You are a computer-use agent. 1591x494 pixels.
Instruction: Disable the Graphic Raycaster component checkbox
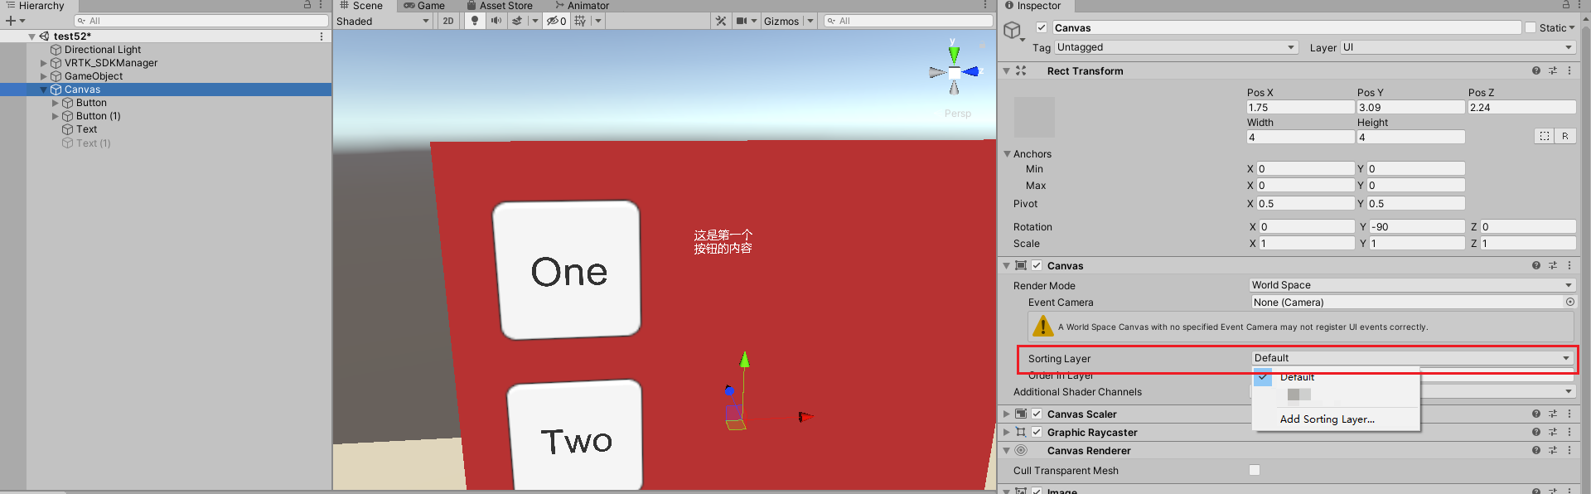coord(1037,432)
